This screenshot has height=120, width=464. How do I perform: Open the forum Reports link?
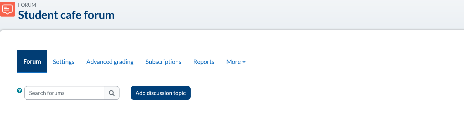pos(204,62)
